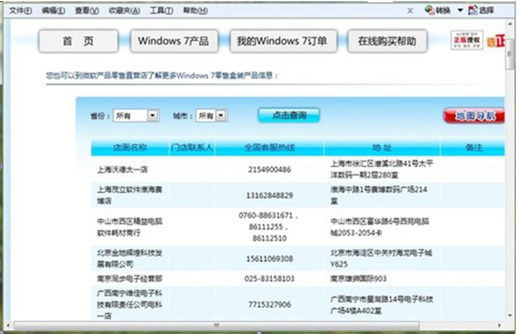Open the 收藏夹(A) menu

coord(125,11)
